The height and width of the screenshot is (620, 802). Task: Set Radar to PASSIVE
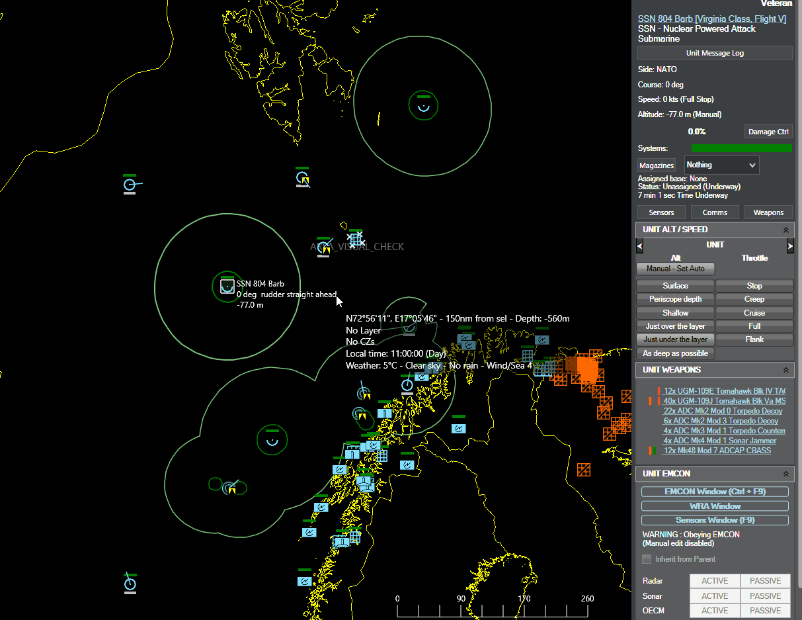coord(766,581)
